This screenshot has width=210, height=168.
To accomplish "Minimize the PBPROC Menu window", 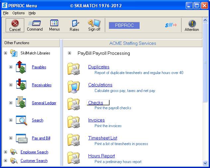I will point(189,6).
